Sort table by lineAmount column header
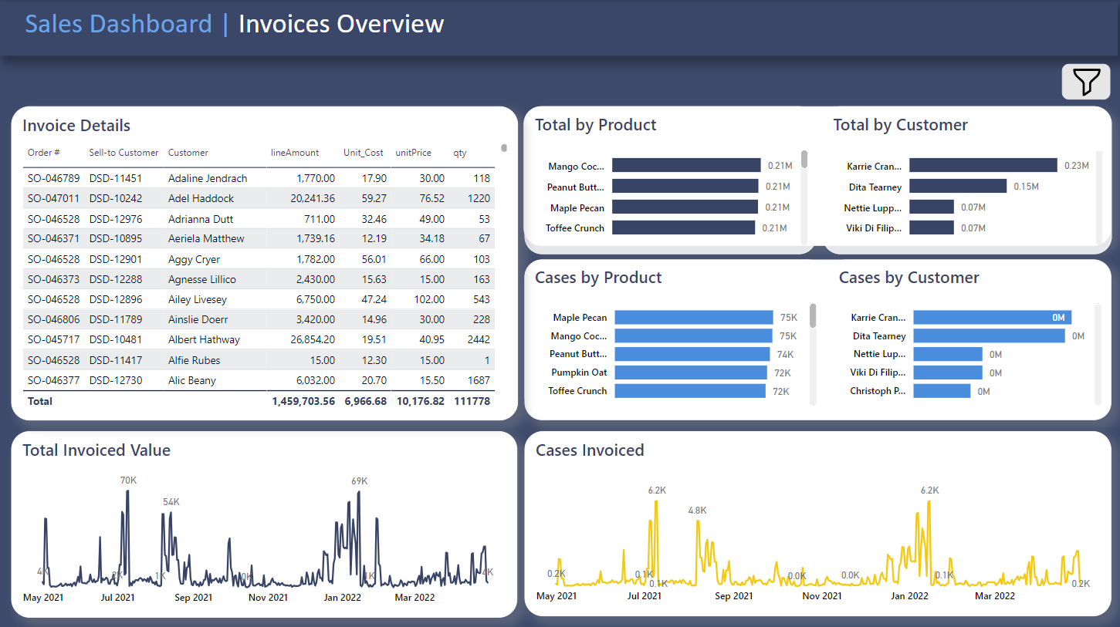The width and height of the screenshot is (1120, 627). click(295, 153)
